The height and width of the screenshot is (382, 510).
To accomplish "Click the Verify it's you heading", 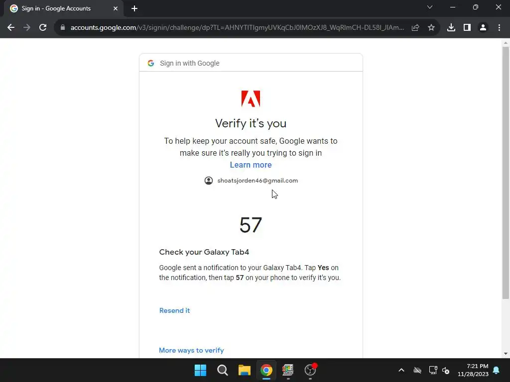I will [x=251, y=123].
